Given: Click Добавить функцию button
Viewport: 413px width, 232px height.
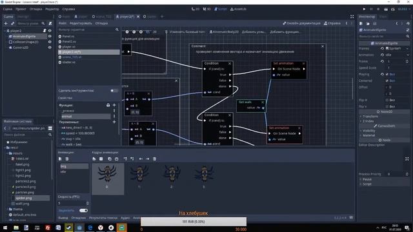Looking at the screenshot, I should coord(285,32).
